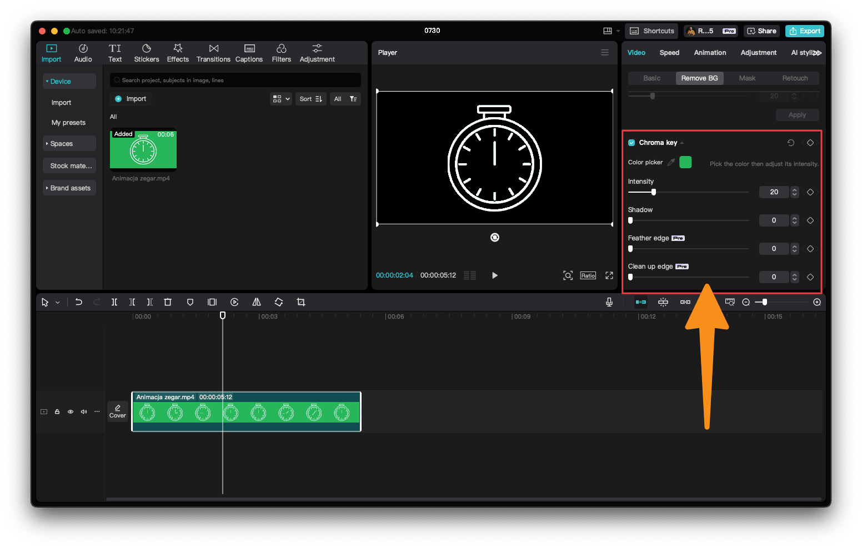
Task: Select the color picker eyedropper tool
Action: [x=671, y=162]
